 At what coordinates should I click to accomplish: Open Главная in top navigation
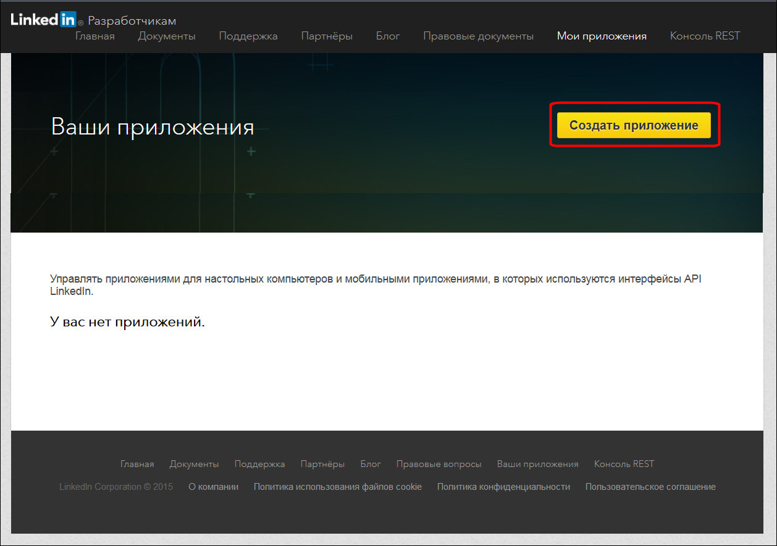[x=95, y=36]
